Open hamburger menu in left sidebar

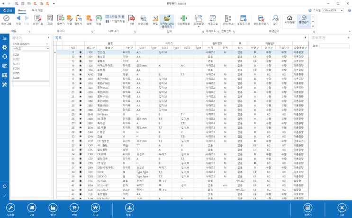coord(4,38)
